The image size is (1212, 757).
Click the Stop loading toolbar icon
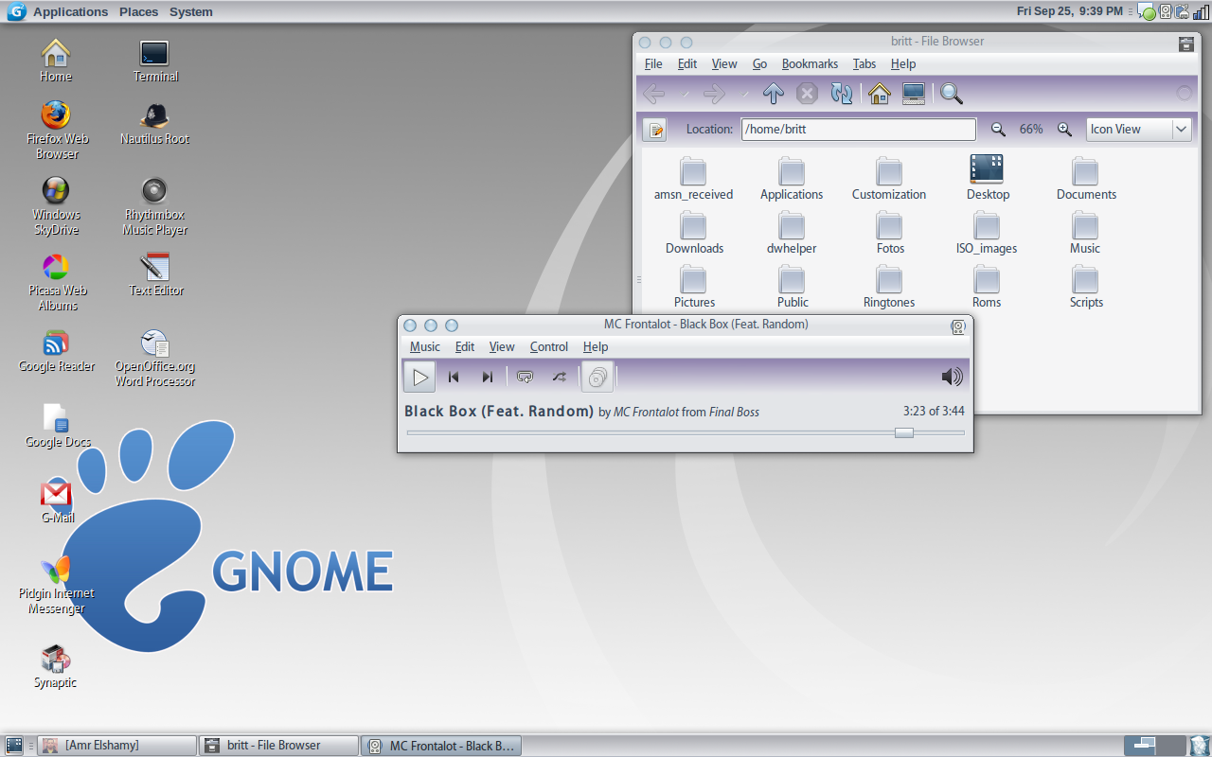coord(807,94)
